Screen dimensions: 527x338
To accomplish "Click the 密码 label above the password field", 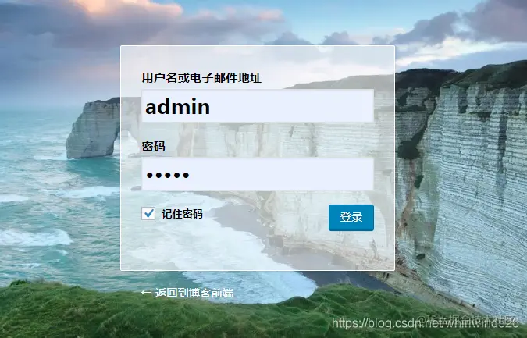I will coord(153,147).
